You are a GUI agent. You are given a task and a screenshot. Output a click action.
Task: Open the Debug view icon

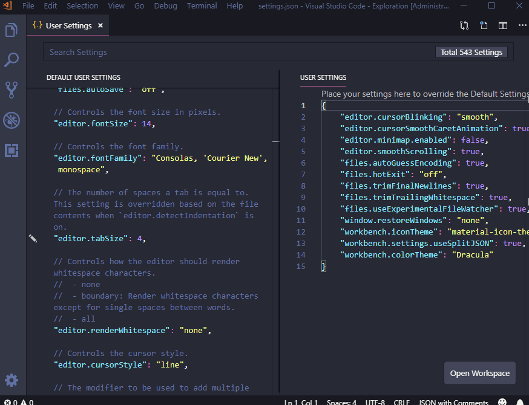pyautogui.click(x=11, y=120)
